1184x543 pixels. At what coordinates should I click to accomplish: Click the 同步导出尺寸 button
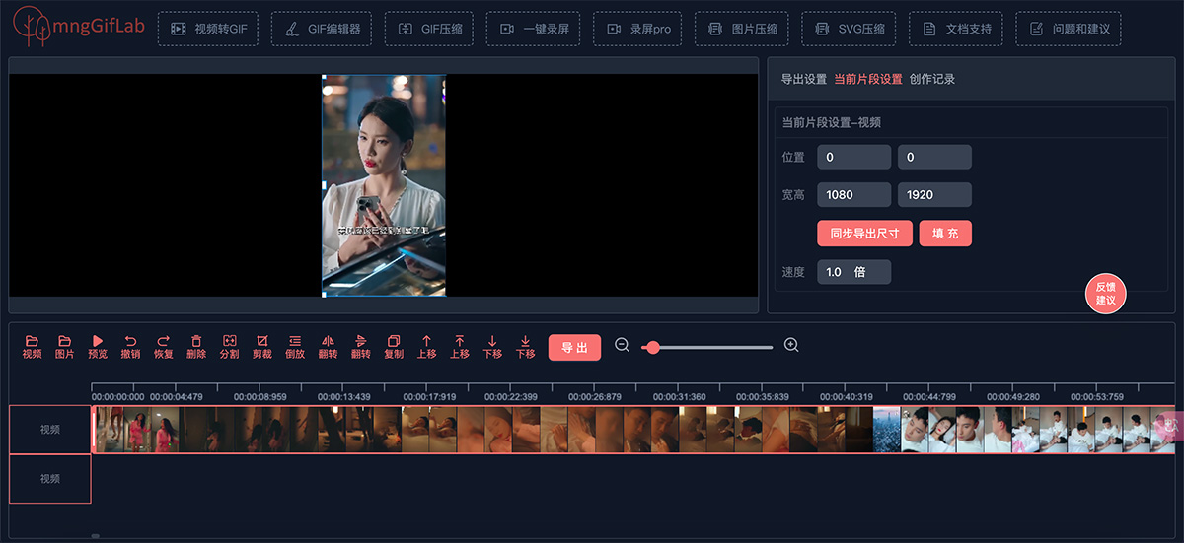tap(864, 234)
